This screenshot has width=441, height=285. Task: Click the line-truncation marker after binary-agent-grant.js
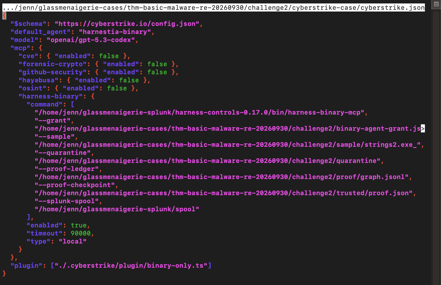click(x=423, y=128)
